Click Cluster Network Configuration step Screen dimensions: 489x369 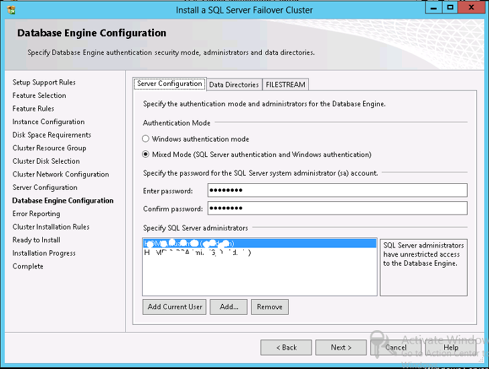click(x=61, y=174)
